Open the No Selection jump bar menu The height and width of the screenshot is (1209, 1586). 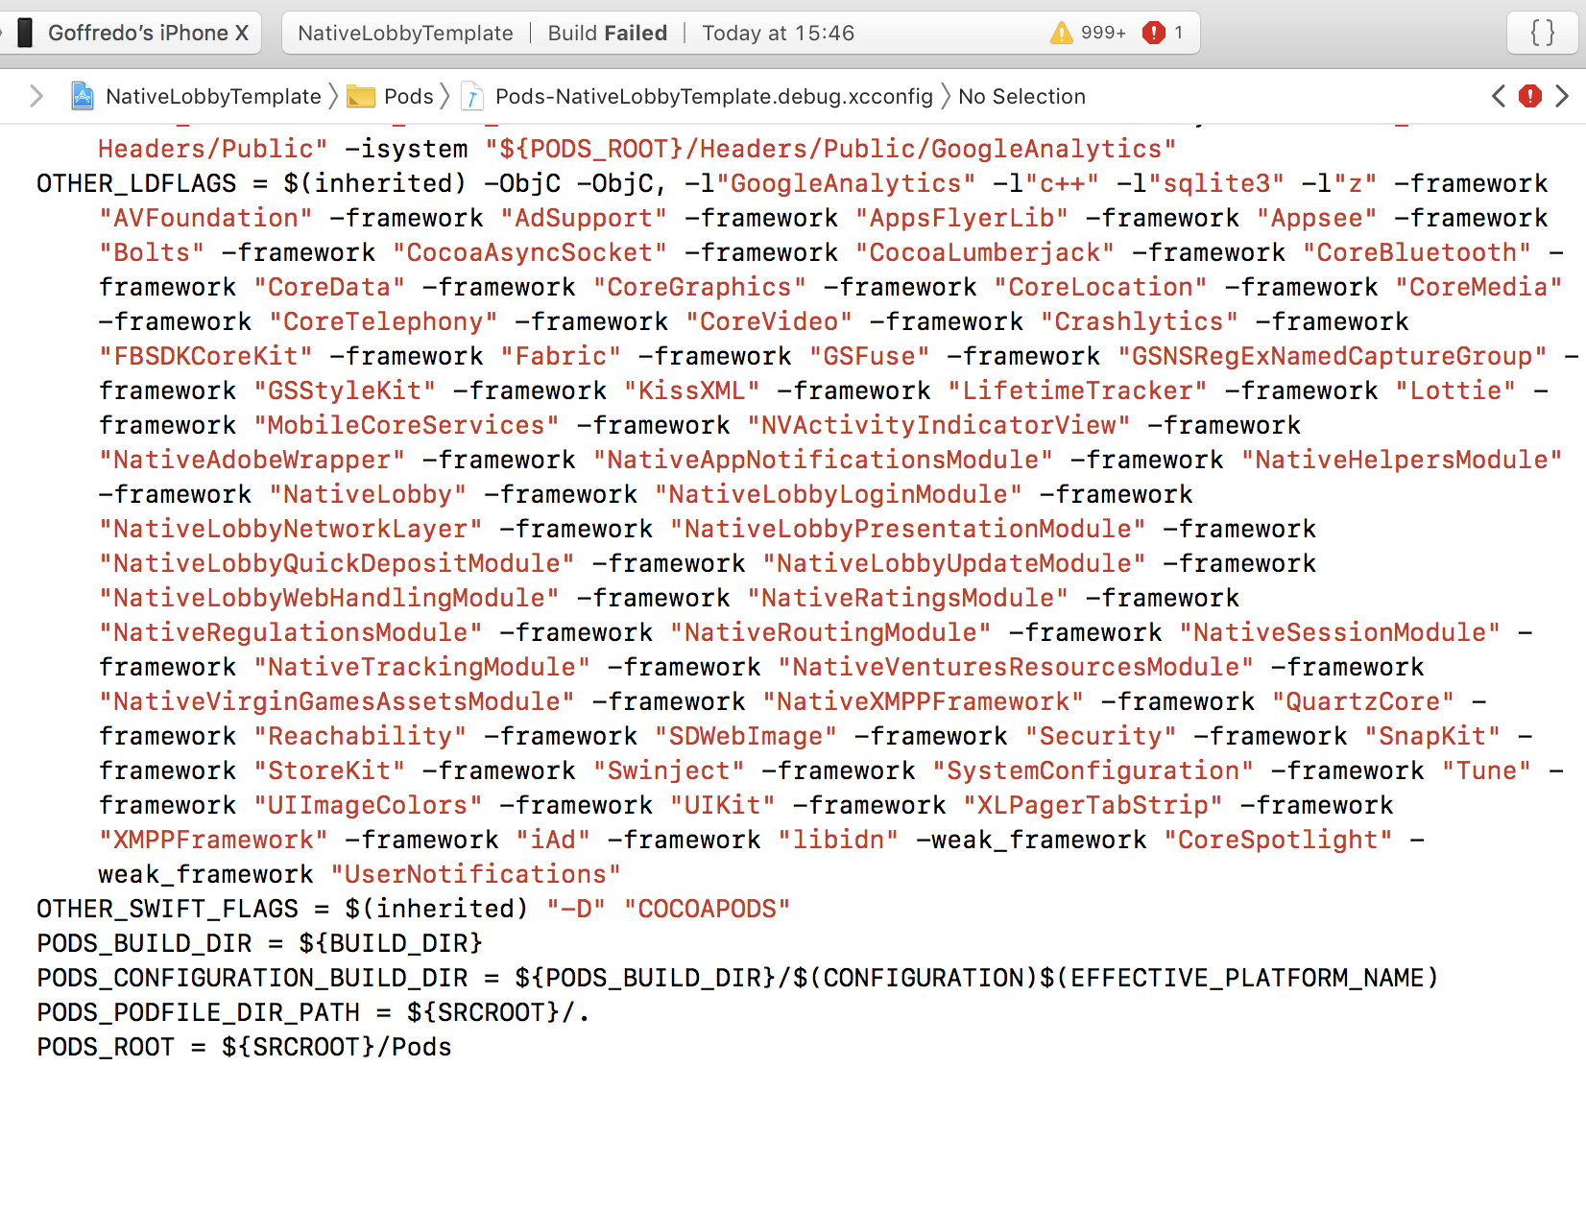point(1021,96)
